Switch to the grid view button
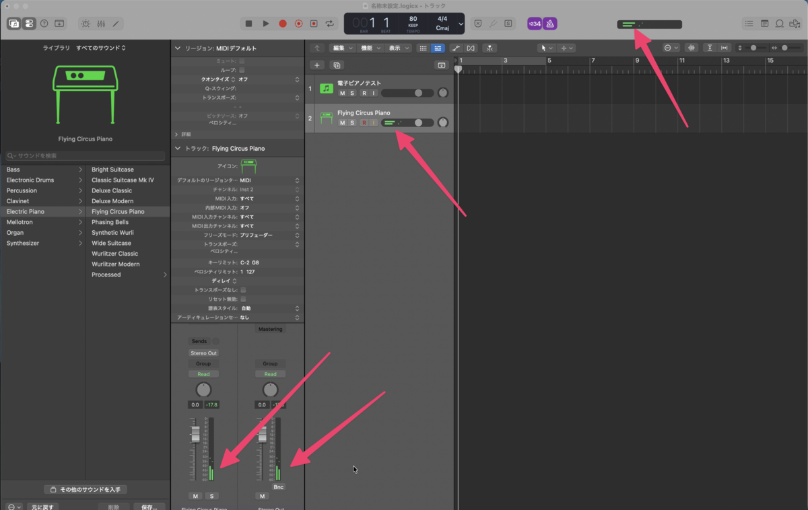 pos(423,48)
